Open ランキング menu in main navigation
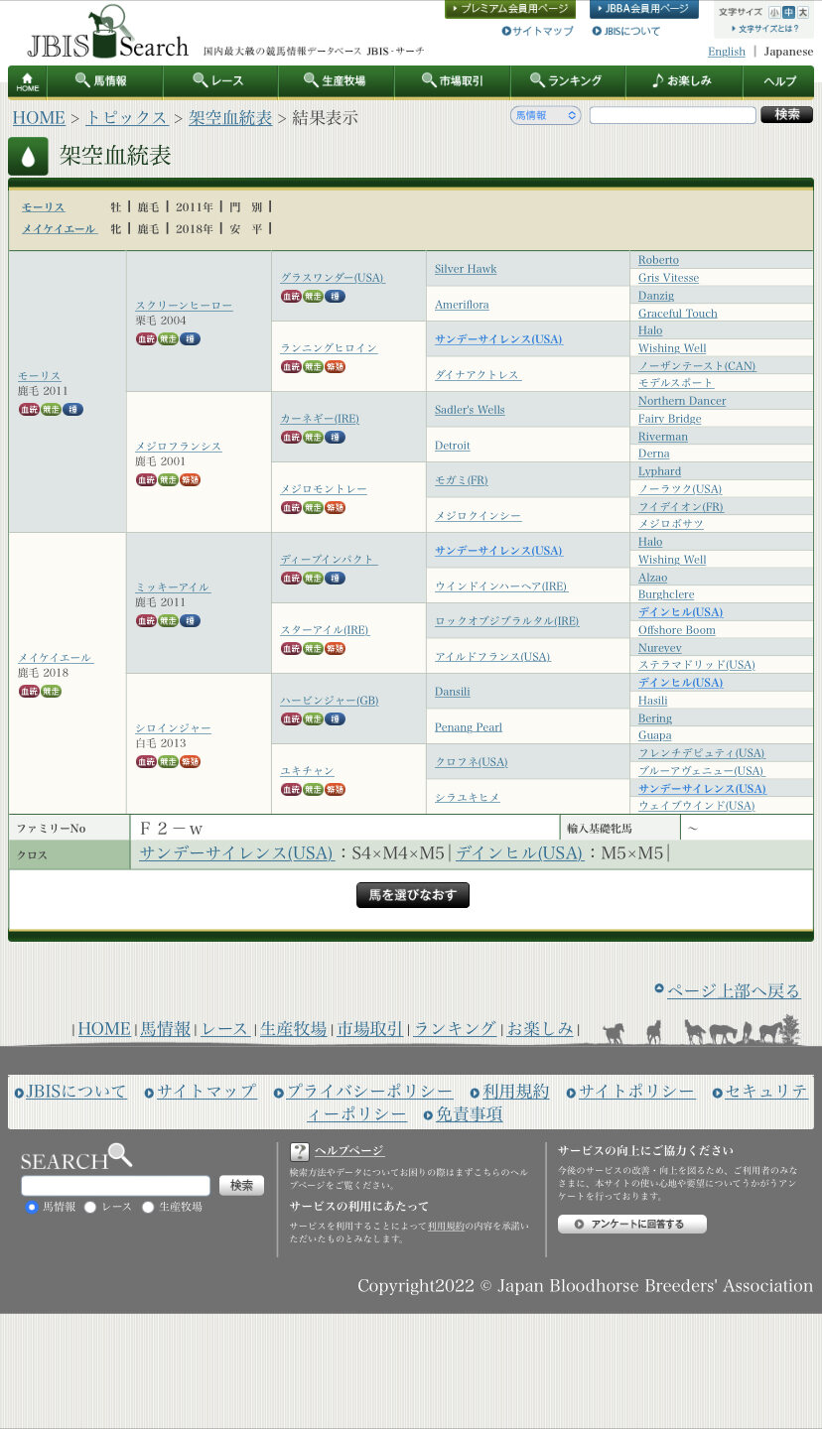Screen dimensions: 822x1429 [568, 81]
